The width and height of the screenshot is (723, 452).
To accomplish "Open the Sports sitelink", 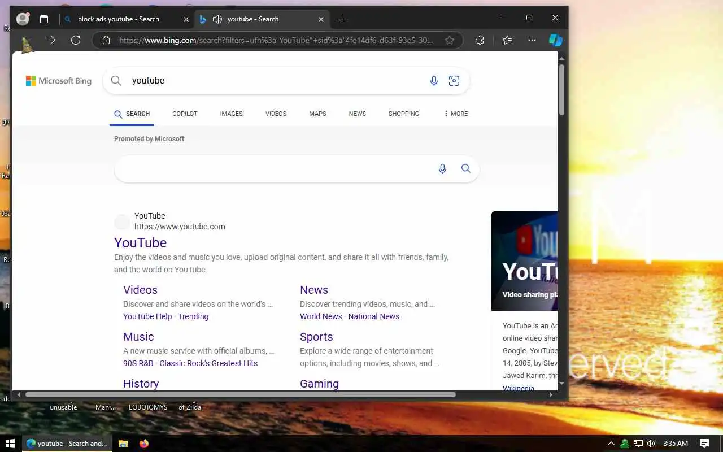I will click(x=316, y=337).
